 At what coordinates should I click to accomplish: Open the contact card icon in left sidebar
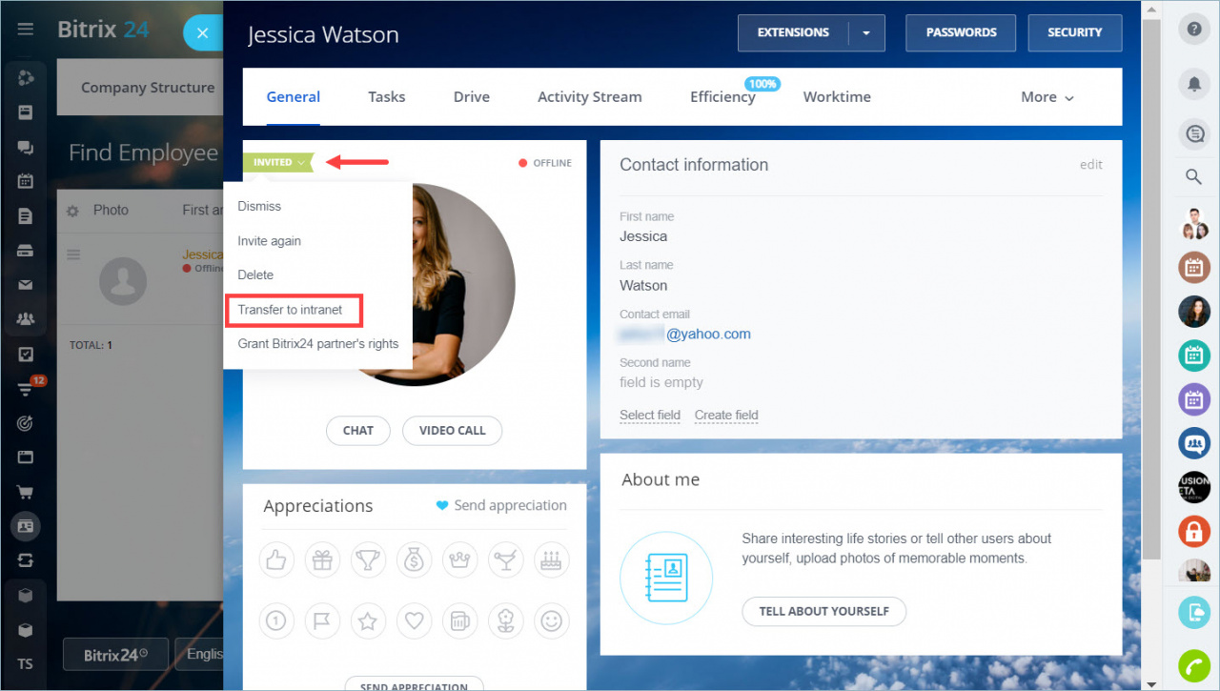26,525
